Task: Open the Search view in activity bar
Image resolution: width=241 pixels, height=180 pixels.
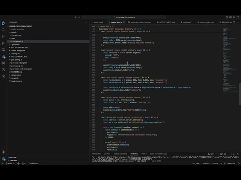Action: pyautogui.click(x=3, y=30)
